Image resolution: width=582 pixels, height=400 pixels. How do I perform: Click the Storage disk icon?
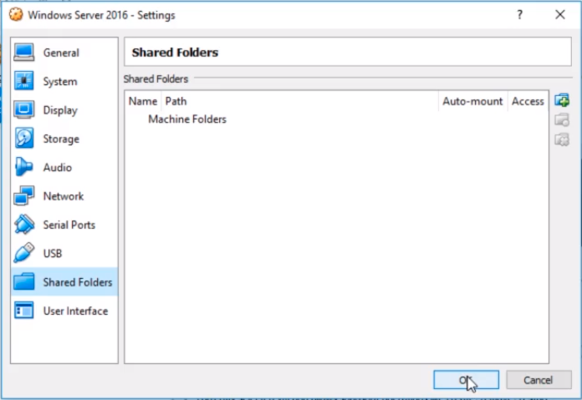[x=24, y=139]
